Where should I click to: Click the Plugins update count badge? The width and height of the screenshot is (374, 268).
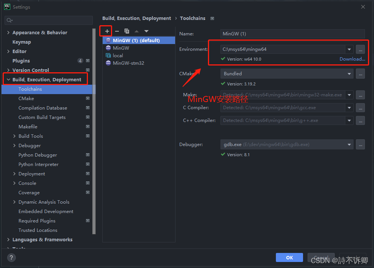[x=80, y=61]
